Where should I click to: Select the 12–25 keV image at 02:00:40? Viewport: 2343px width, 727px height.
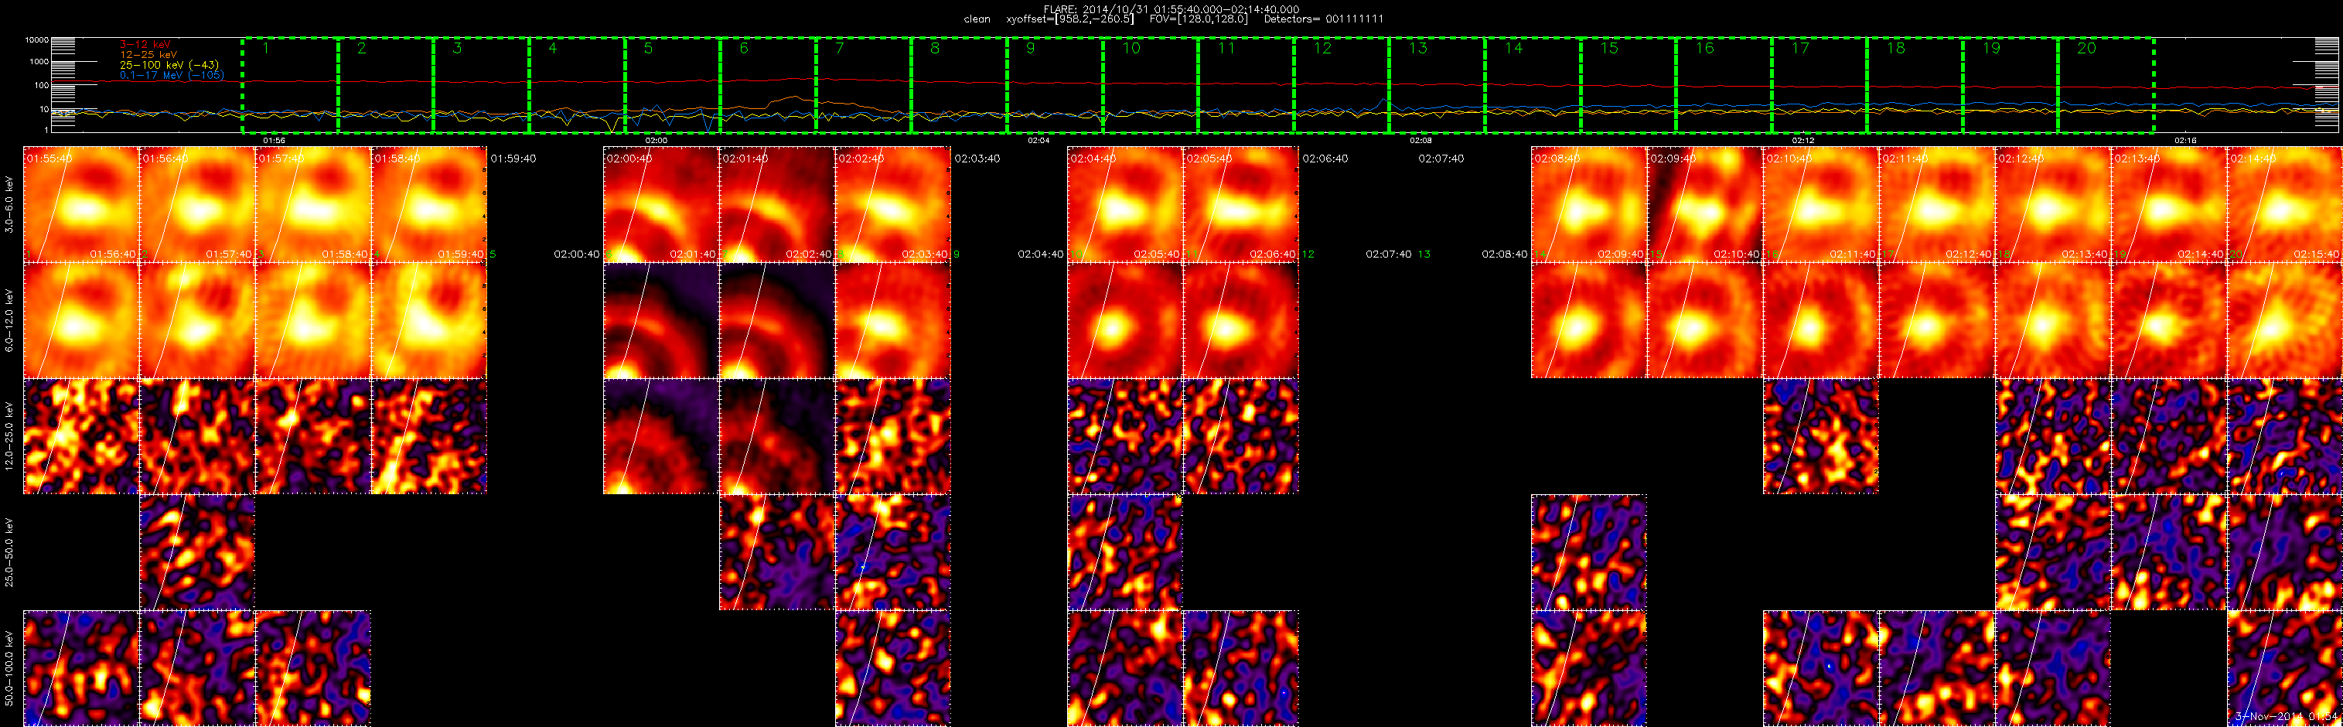(x=661, y=437)
